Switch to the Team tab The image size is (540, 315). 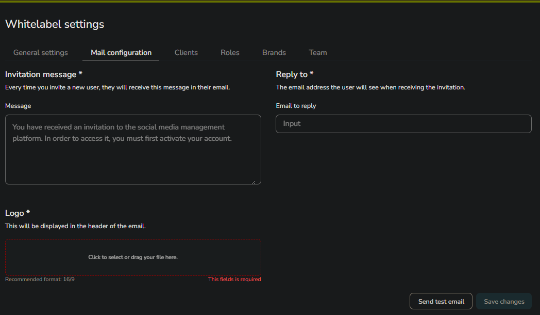click(317, 52)
